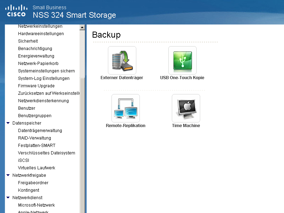Viewport: 284px width, 213px height.
Task: Click the Time Machine text label
Action: [186, 126]
